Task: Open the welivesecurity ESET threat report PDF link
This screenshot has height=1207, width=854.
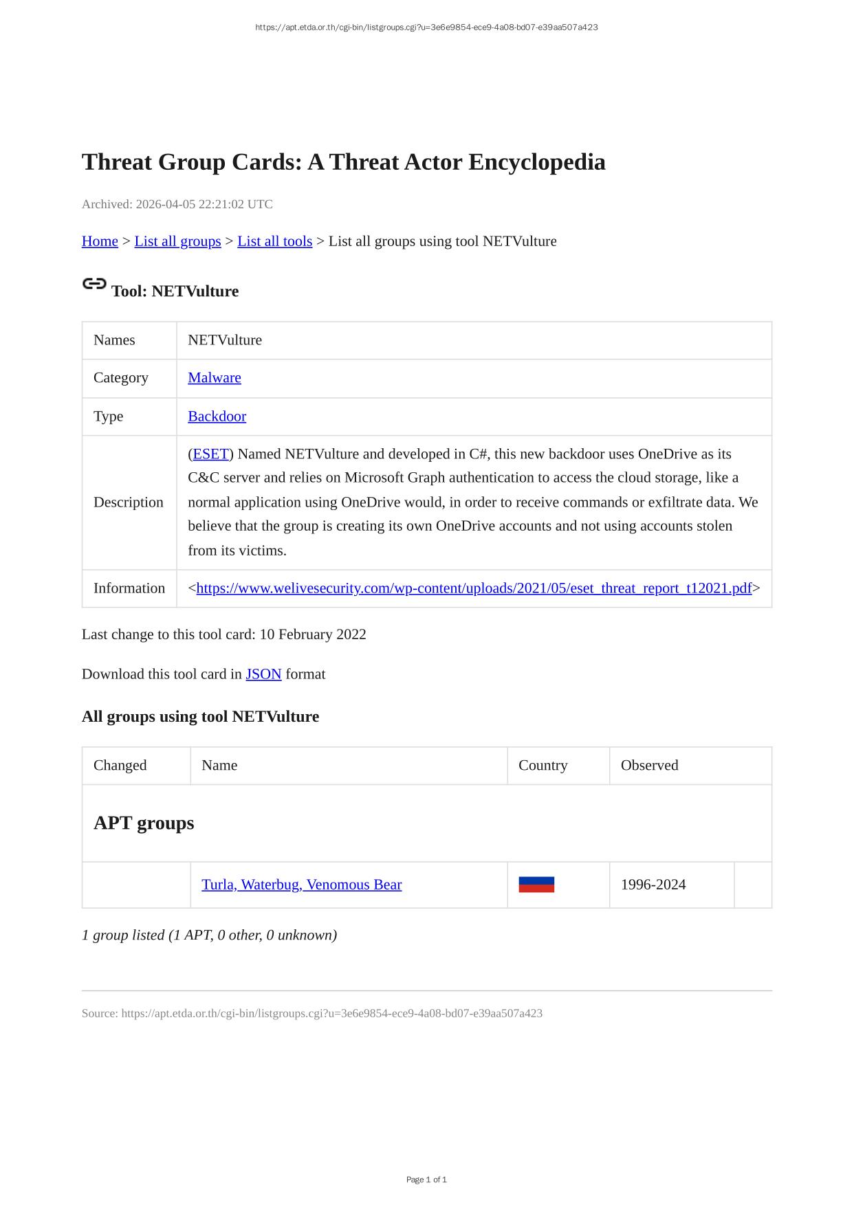Action: click(x=474, y=588)
